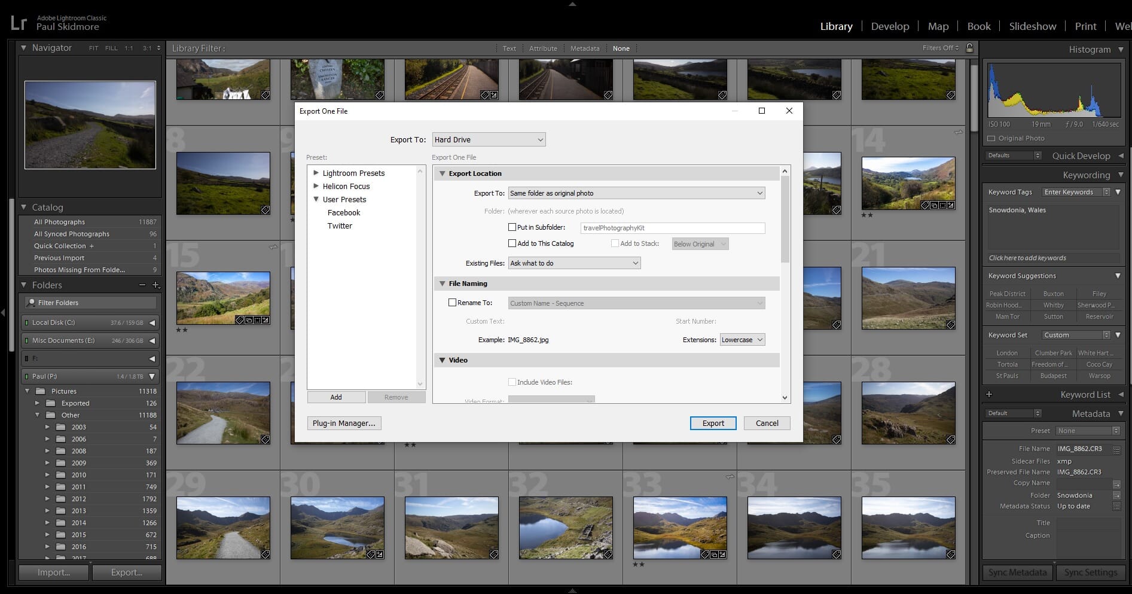Open the Plug-in Manager
The height and width of the screenshot is (594, 1132).
(344, 423)
